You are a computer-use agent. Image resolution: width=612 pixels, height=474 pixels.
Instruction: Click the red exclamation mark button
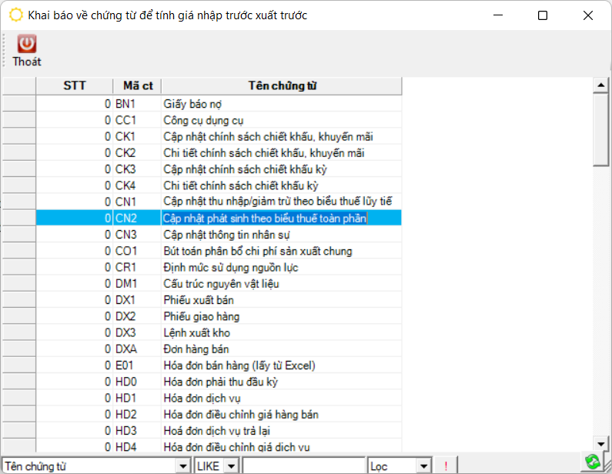(x=445, y=466)
